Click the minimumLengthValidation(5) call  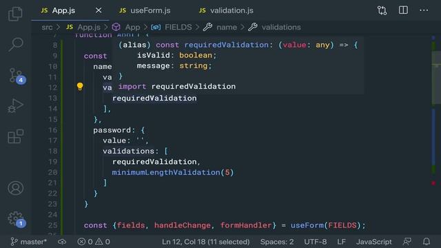173,172
